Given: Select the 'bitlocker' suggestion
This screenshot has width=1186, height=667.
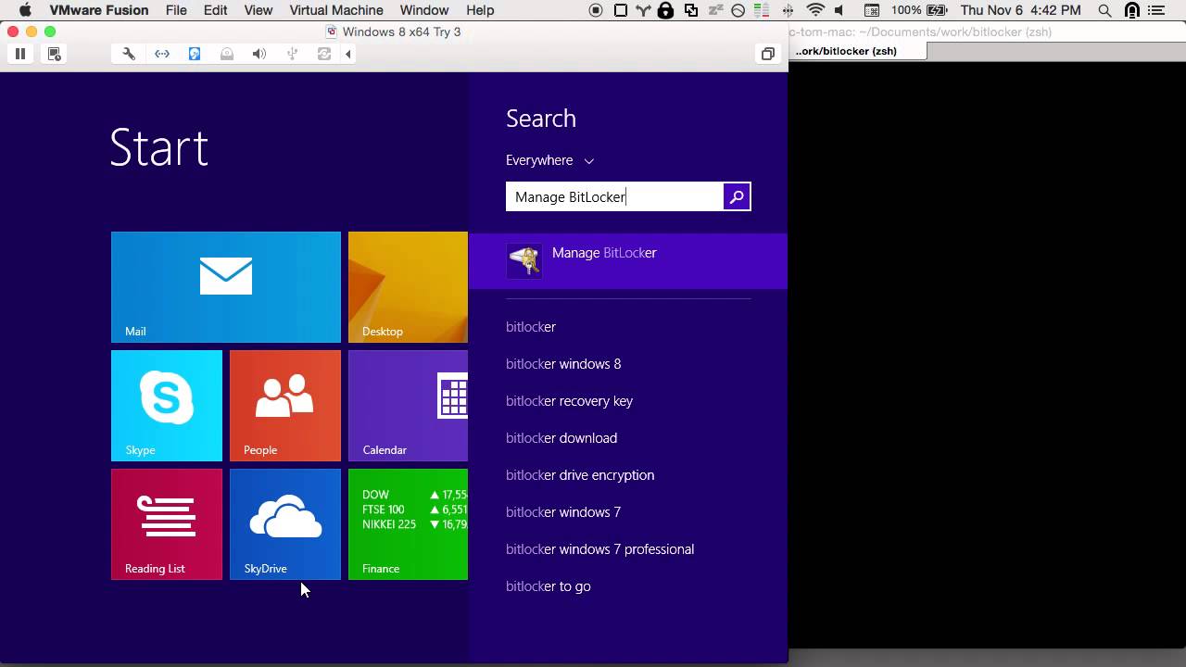Looking at the screenshot, I should [531, 327].
